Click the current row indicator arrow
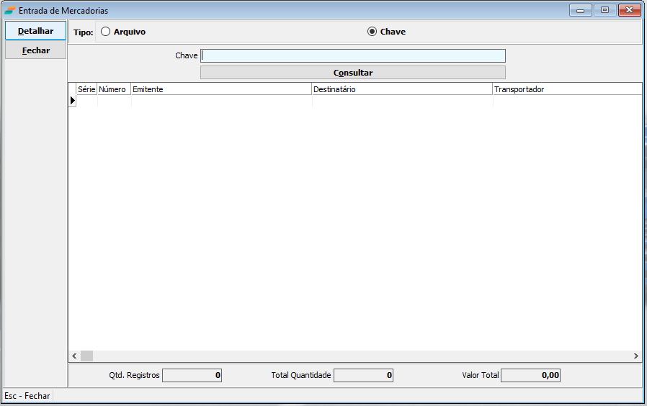This screenshot has width=647, height=406. pyautogui.click(x=72, y=101)
